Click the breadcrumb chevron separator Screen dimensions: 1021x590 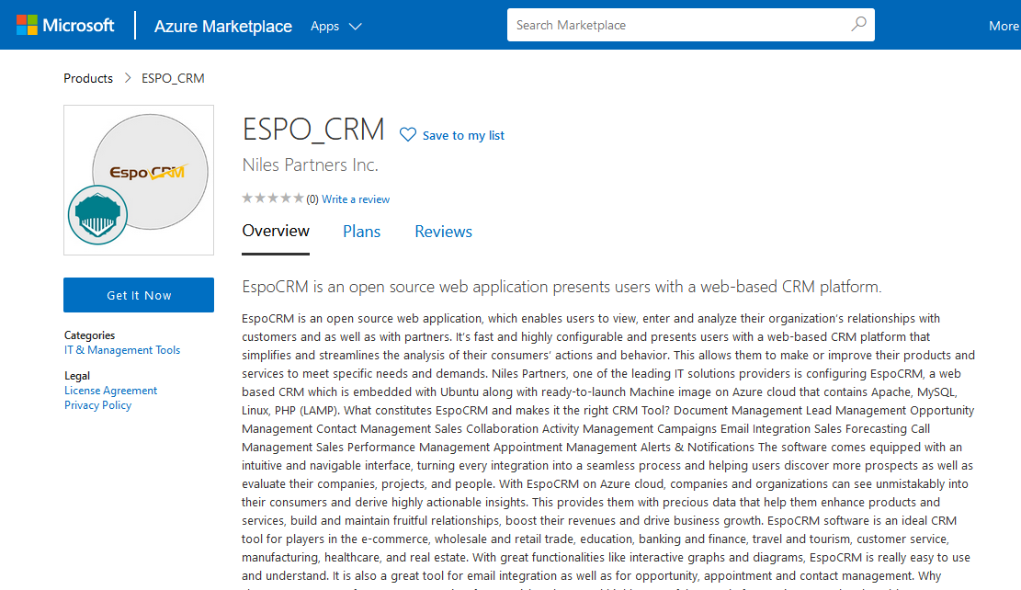pos(128,78)
